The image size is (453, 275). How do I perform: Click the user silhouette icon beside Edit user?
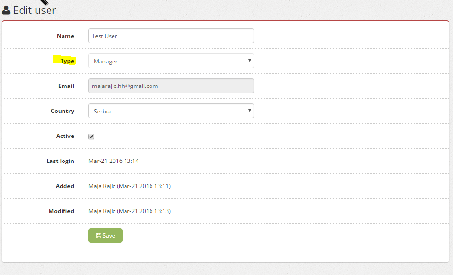click(x=6, y=11)
